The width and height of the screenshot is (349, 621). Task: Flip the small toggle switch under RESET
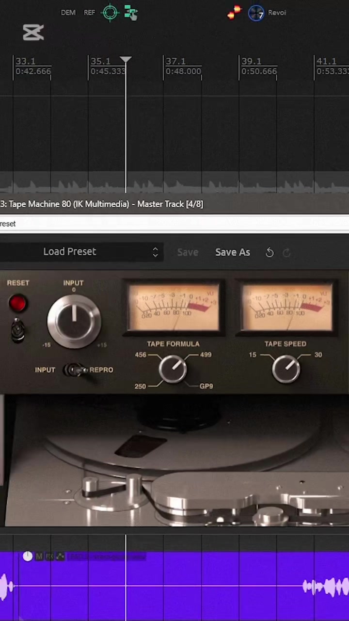(18, 330)
